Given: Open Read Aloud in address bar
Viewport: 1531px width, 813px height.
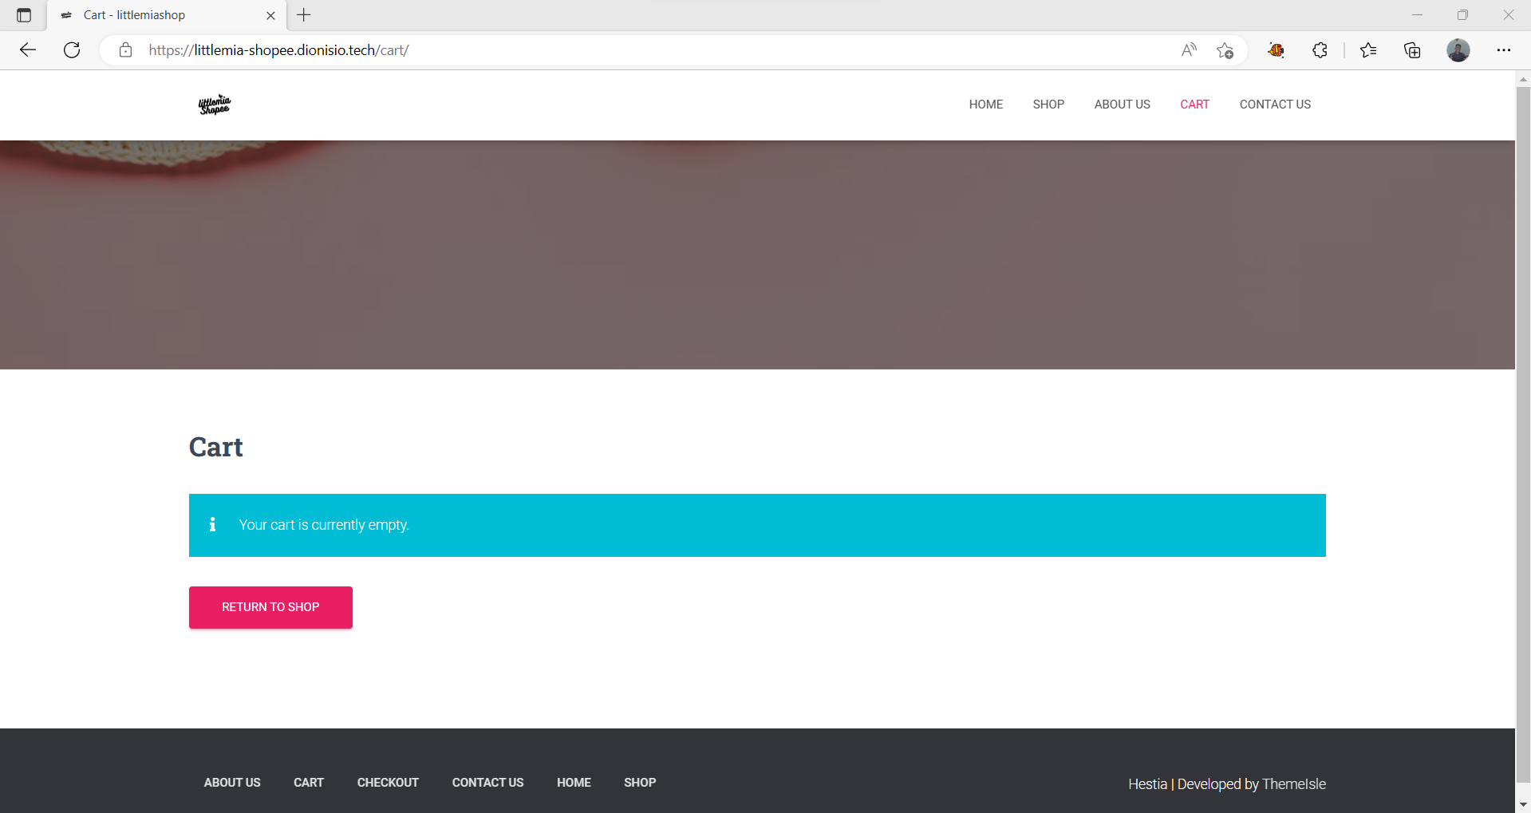Looking at the screenshot, I should pos(1189,50).
